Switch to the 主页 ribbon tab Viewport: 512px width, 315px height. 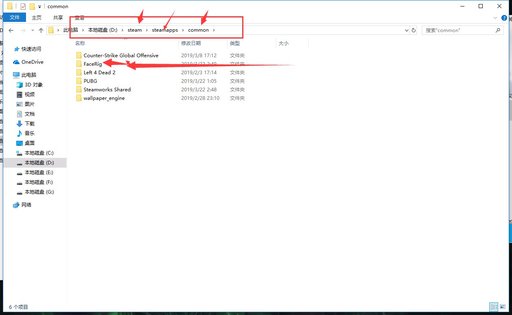click(37, 17)
